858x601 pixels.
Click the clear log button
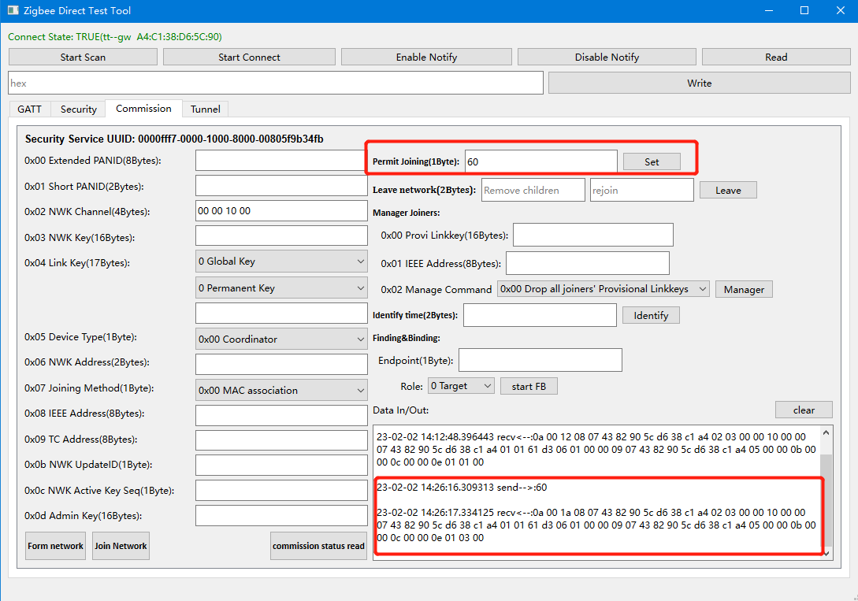pos(804,410)
